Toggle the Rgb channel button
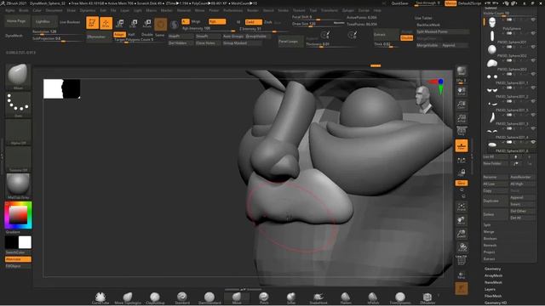Screen dimensions: 545x306 pos(217,22)
